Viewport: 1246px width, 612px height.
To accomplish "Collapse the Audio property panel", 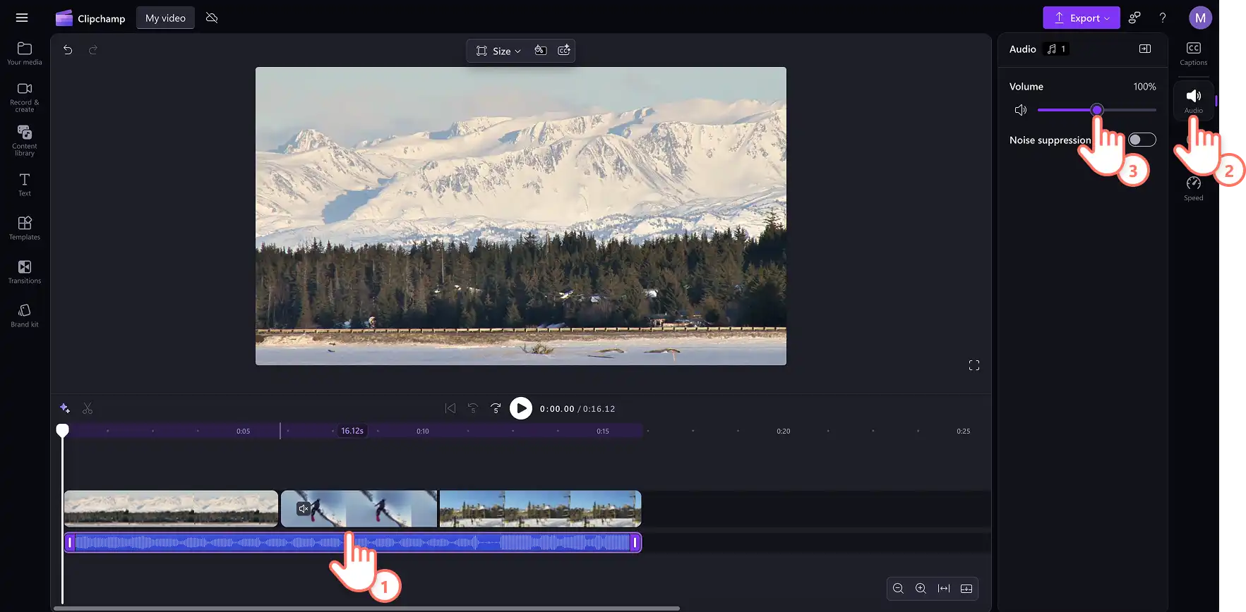I will [1145, 49].
